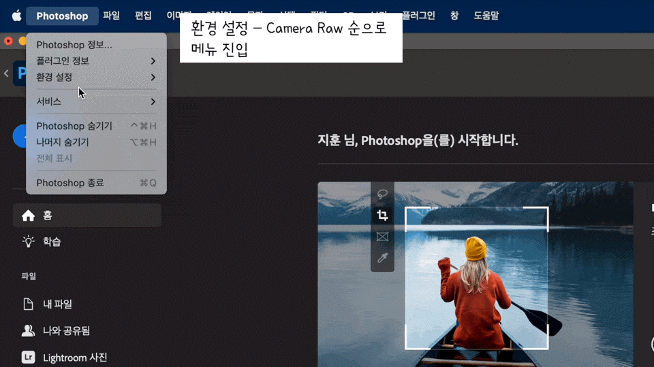Select Photoshop 숨기기 menu entry
Screen dimensions: 654x367
96,126
